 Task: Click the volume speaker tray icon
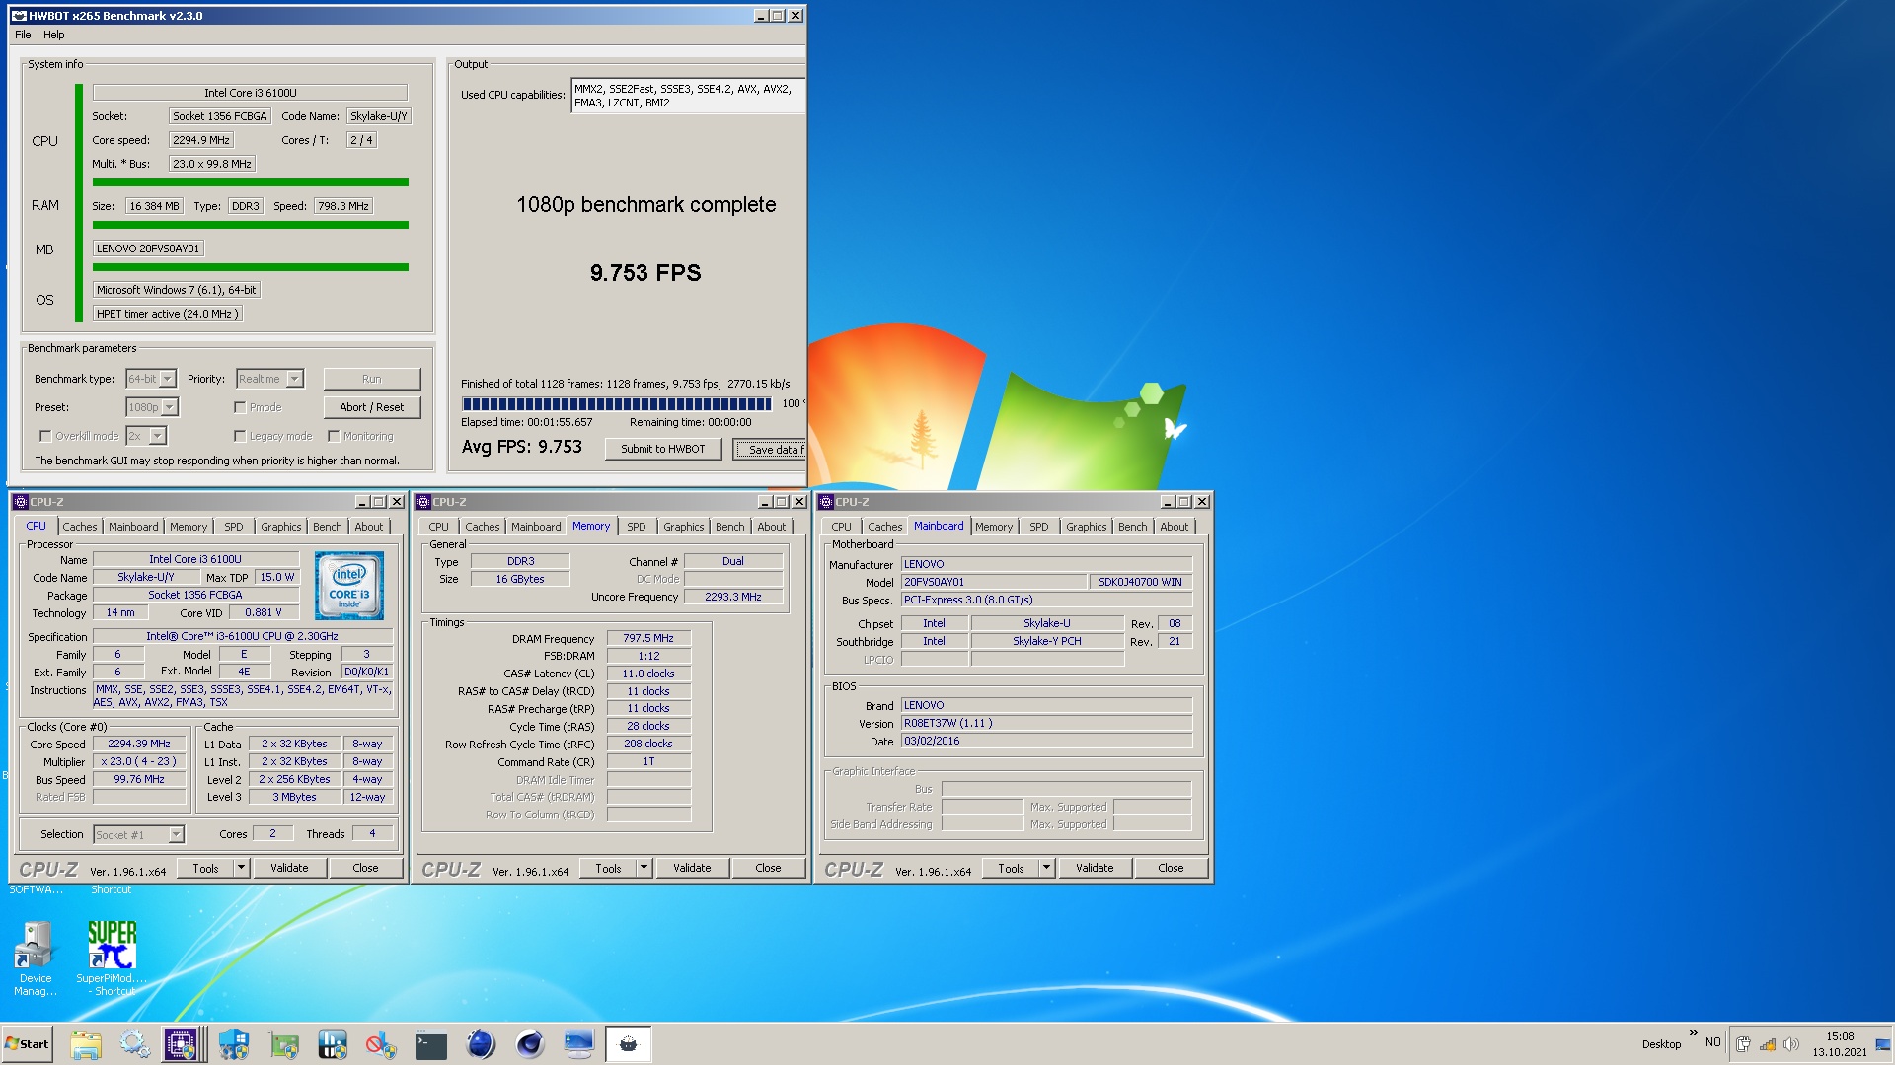tap(1790, 1044)
